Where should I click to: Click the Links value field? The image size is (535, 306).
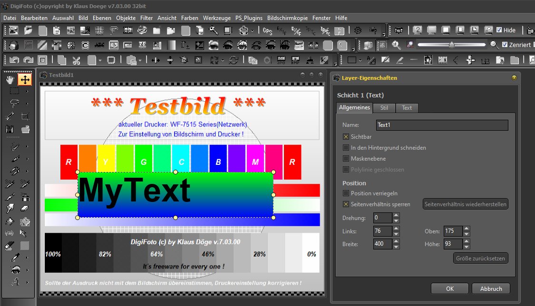(382, 231)
